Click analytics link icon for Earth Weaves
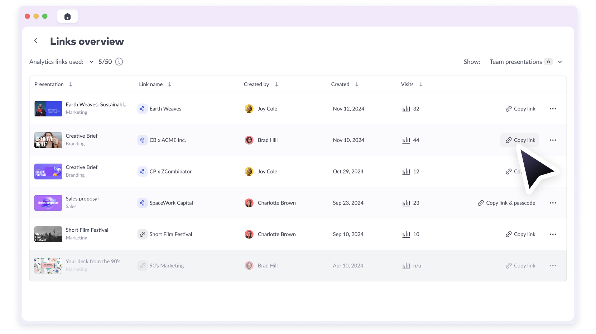The height and width of the screenshot is (334, 596). [143, 109]
